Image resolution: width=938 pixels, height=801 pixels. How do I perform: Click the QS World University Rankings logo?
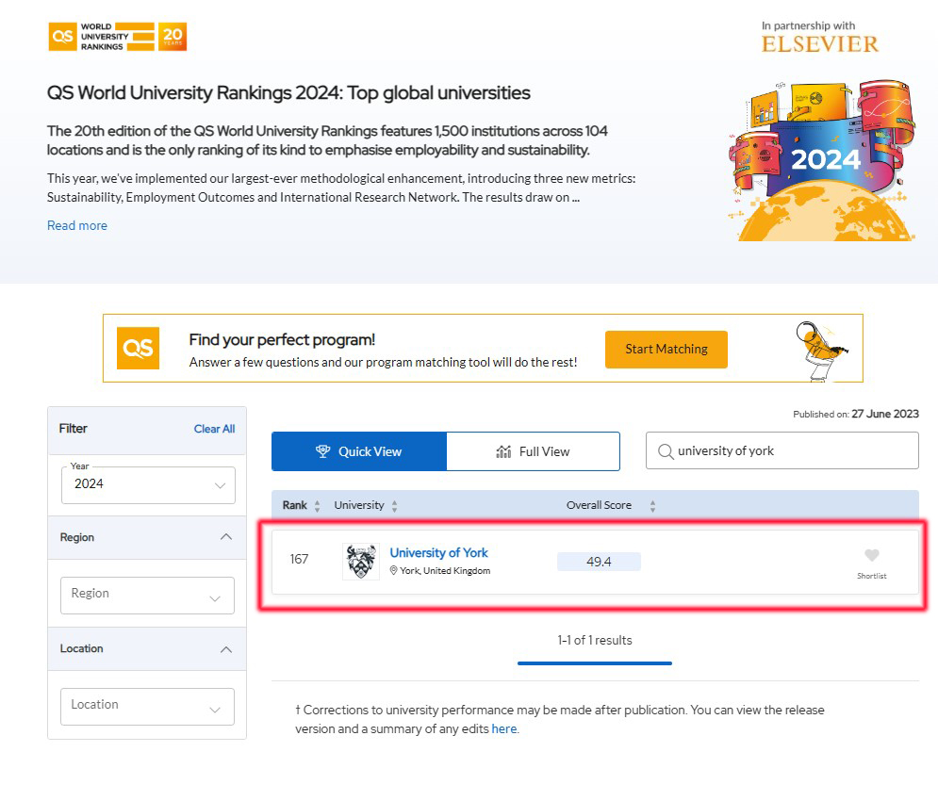tap(117, 37)
